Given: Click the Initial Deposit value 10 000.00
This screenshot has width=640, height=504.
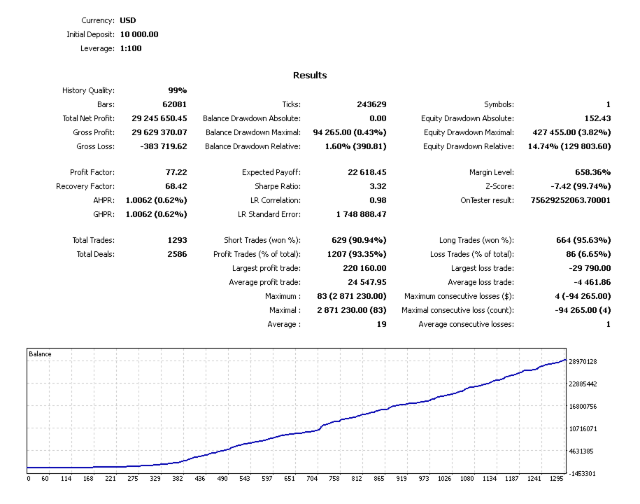Looking at the screenshot, I should click(x=139, y=34).
